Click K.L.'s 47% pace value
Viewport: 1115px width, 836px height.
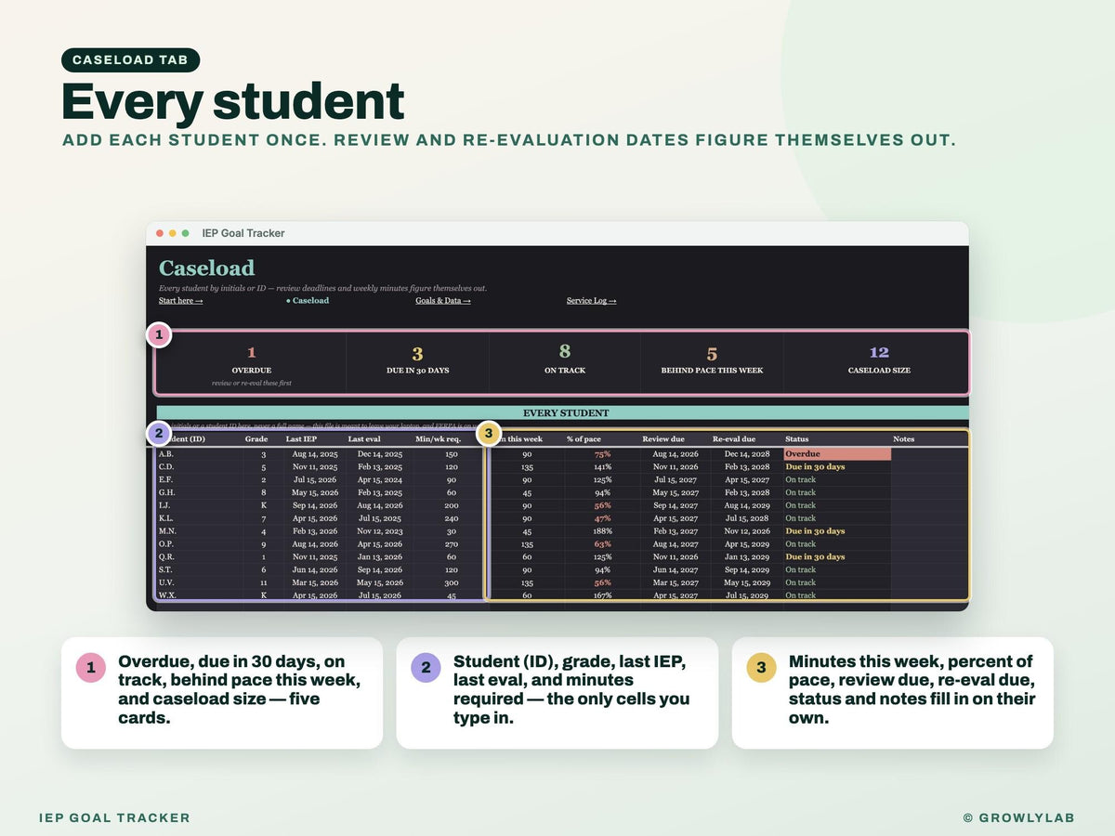[602, 518]
